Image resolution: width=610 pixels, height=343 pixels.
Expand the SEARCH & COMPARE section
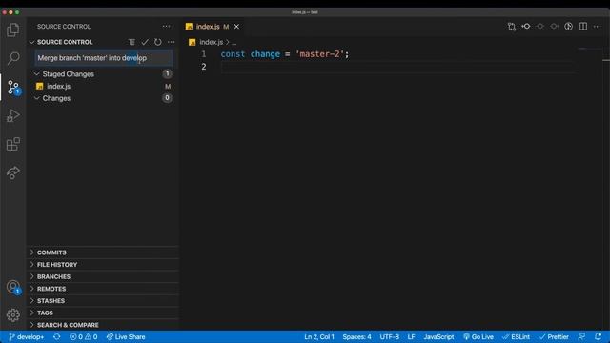point(103,325)
